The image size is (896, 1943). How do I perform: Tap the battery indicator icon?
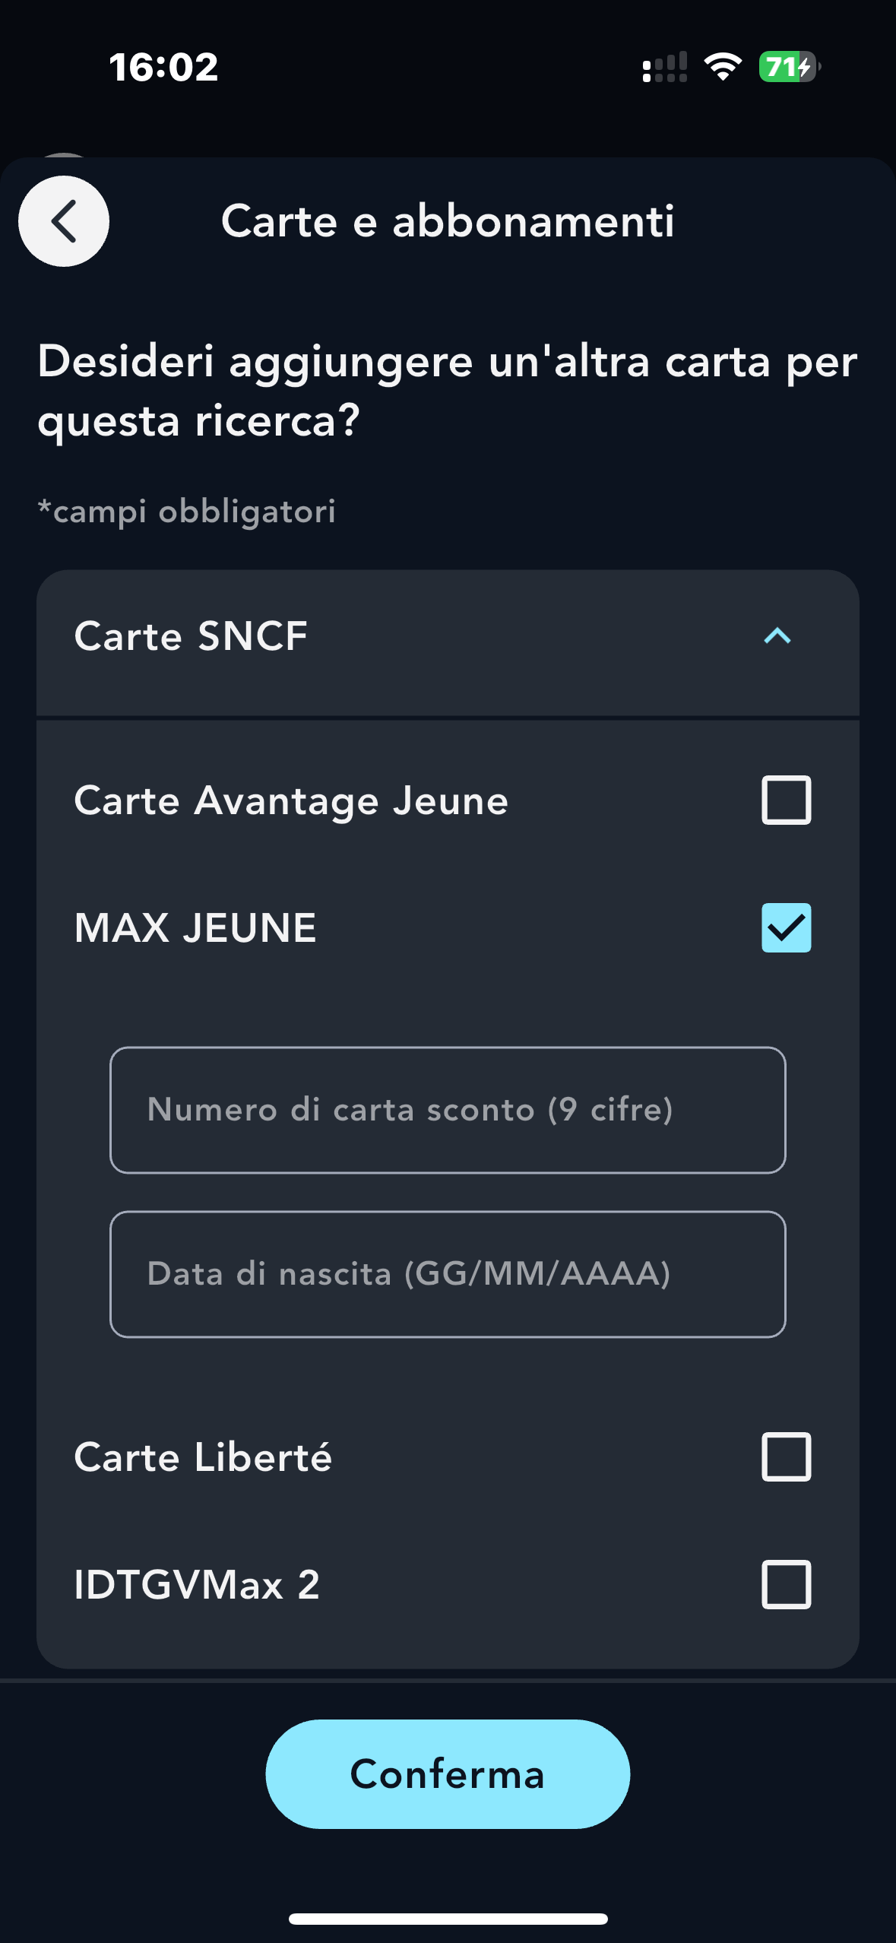[790, 67]
